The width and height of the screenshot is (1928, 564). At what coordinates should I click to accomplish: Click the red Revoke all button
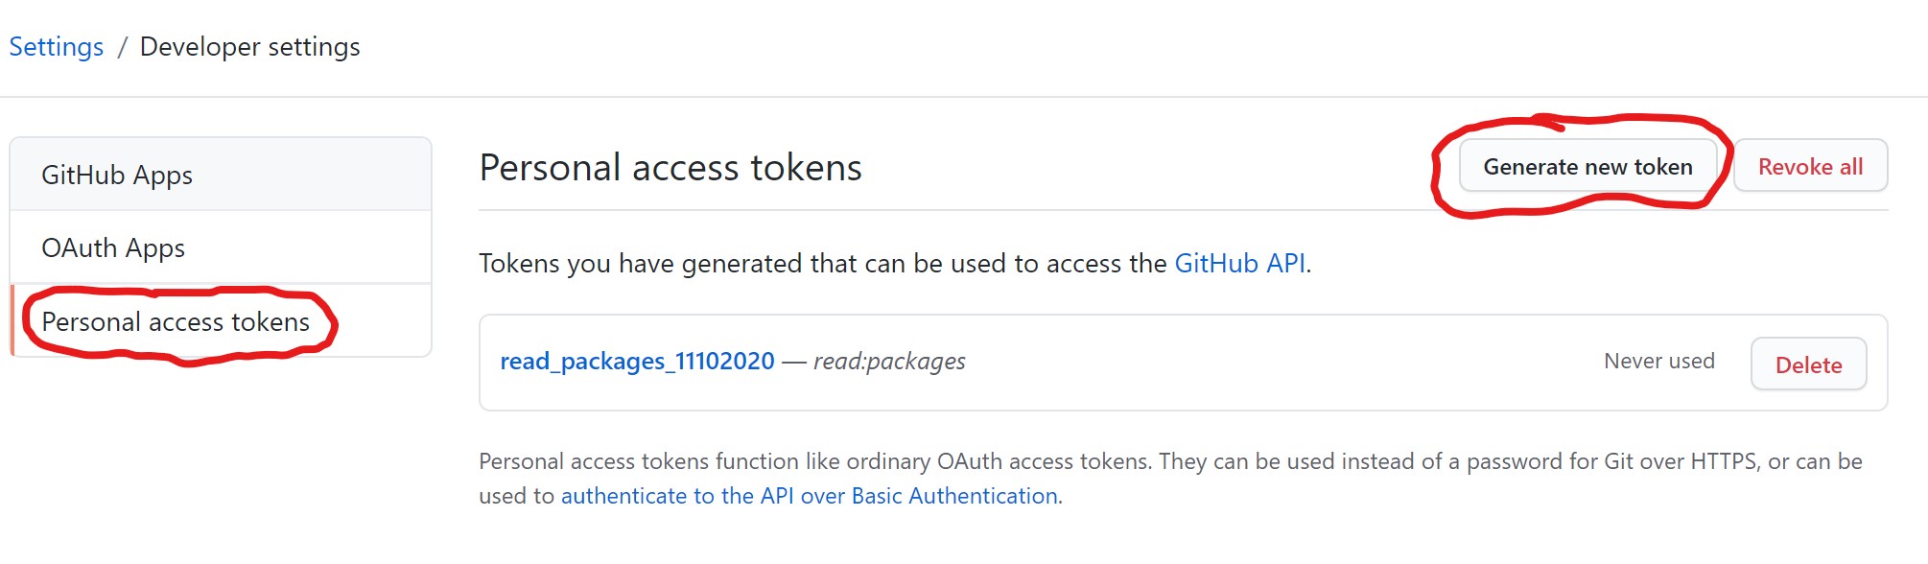[1810, 166]
